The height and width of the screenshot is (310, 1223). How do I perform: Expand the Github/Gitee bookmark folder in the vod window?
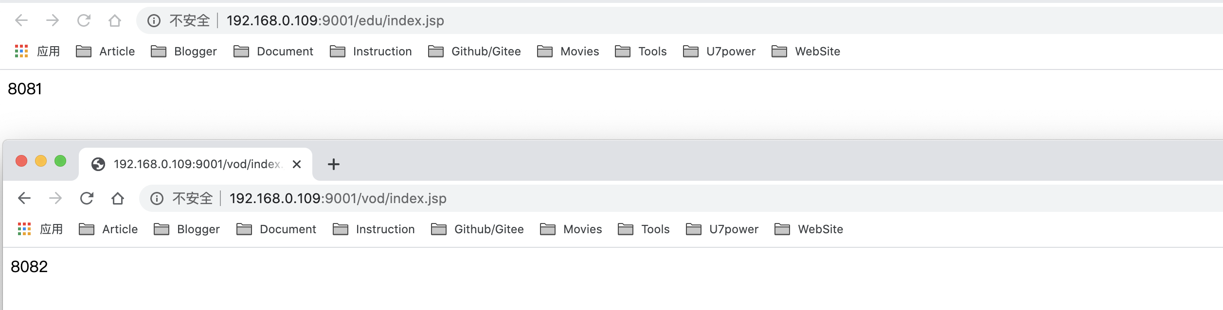[477, 229]
